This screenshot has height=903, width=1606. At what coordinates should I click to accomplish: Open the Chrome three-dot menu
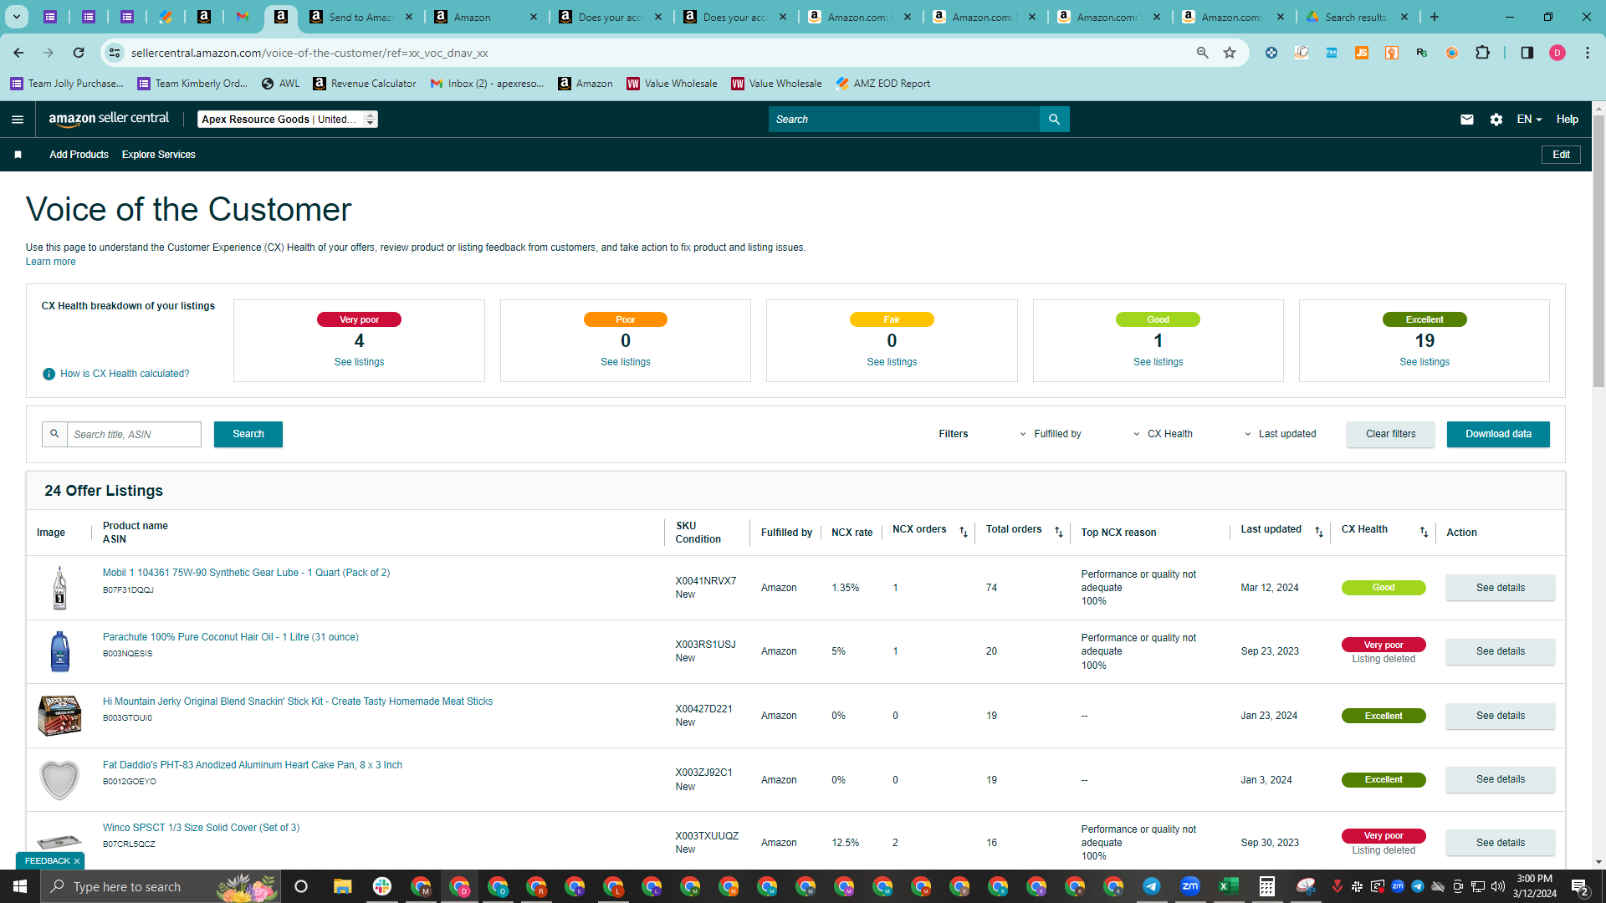[1588, 53]
